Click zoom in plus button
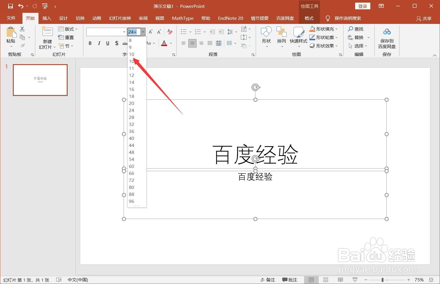440x284 pixels. pyautogui.click(x=409, y=280)
